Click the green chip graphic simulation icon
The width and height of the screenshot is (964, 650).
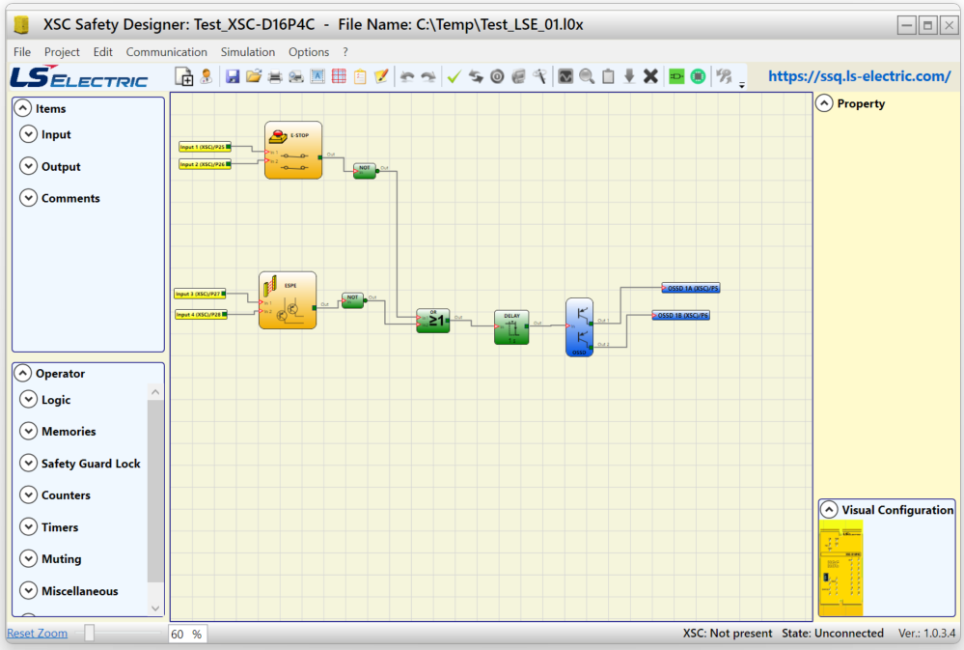(x=698, y=76)
